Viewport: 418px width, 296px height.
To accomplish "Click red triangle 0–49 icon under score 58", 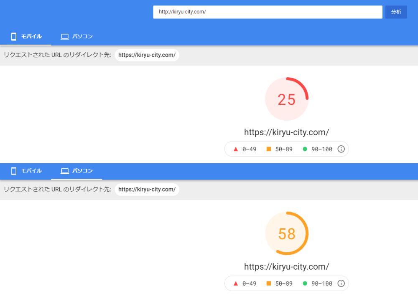I will click(236, 283).
